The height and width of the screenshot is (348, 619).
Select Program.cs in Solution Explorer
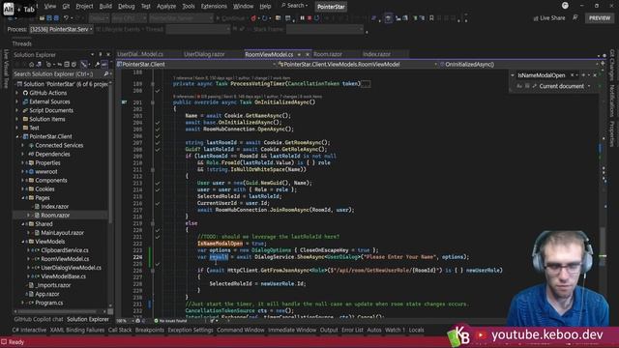49,303
